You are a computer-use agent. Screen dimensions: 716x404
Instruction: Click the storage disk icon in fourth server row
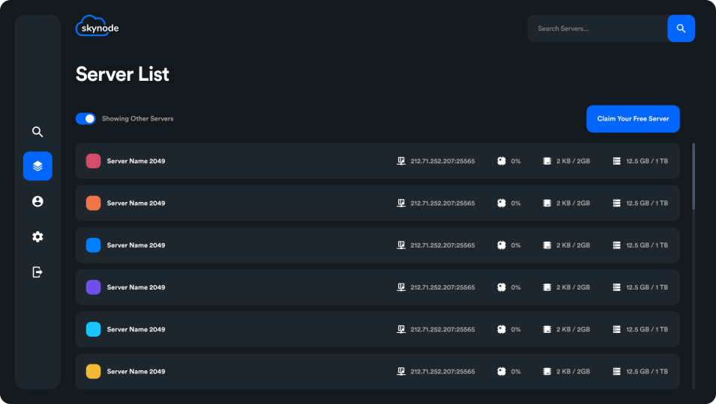617,287
